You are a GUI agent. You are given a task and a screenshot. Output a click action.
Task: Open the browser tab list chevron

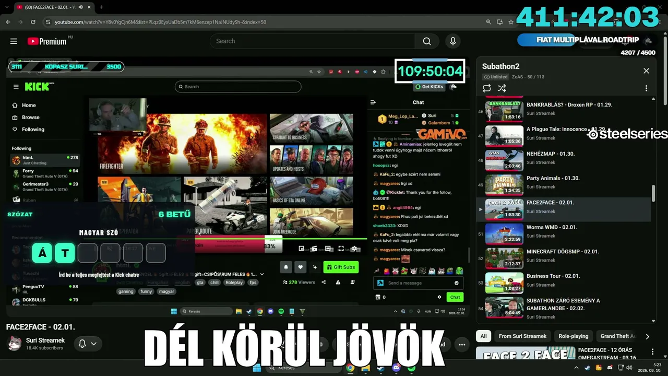pyautogui.click(x=7, y=7)
